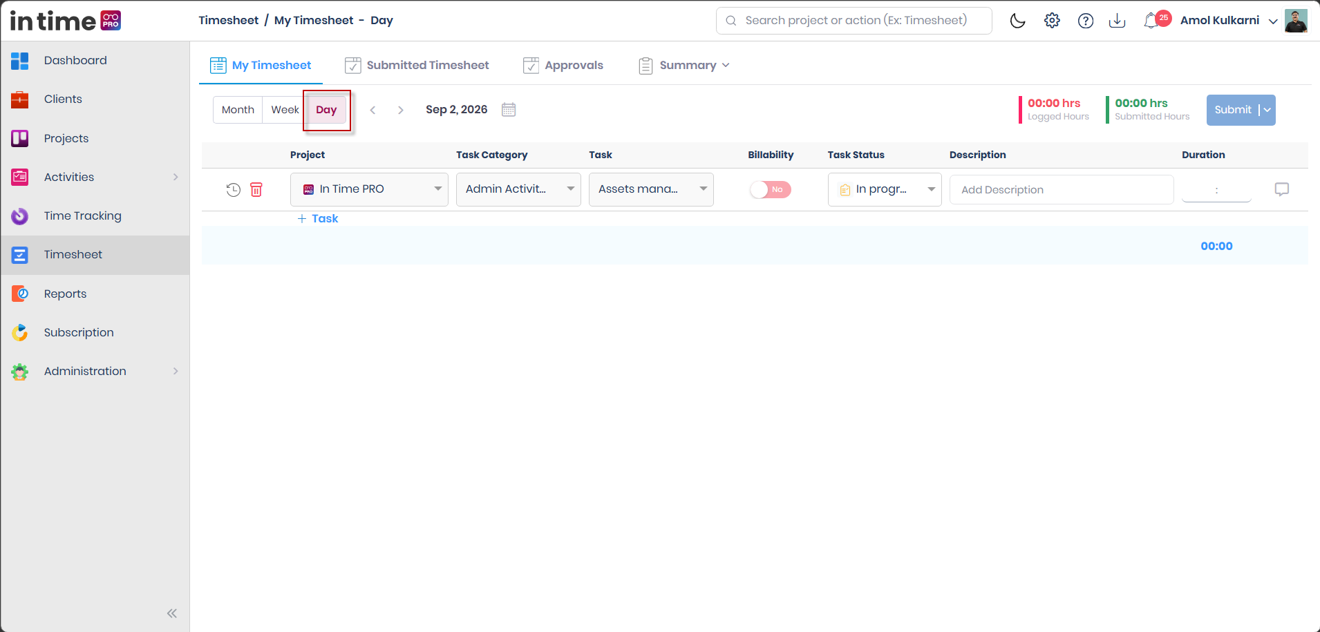Open Submit button dropdown arrow

click(x=1267, y=110)
